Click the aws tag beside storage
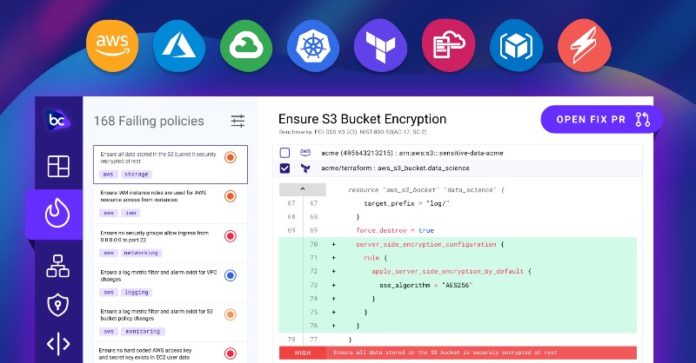The height and width of the screenshot is (363, 696). point(108,175)
